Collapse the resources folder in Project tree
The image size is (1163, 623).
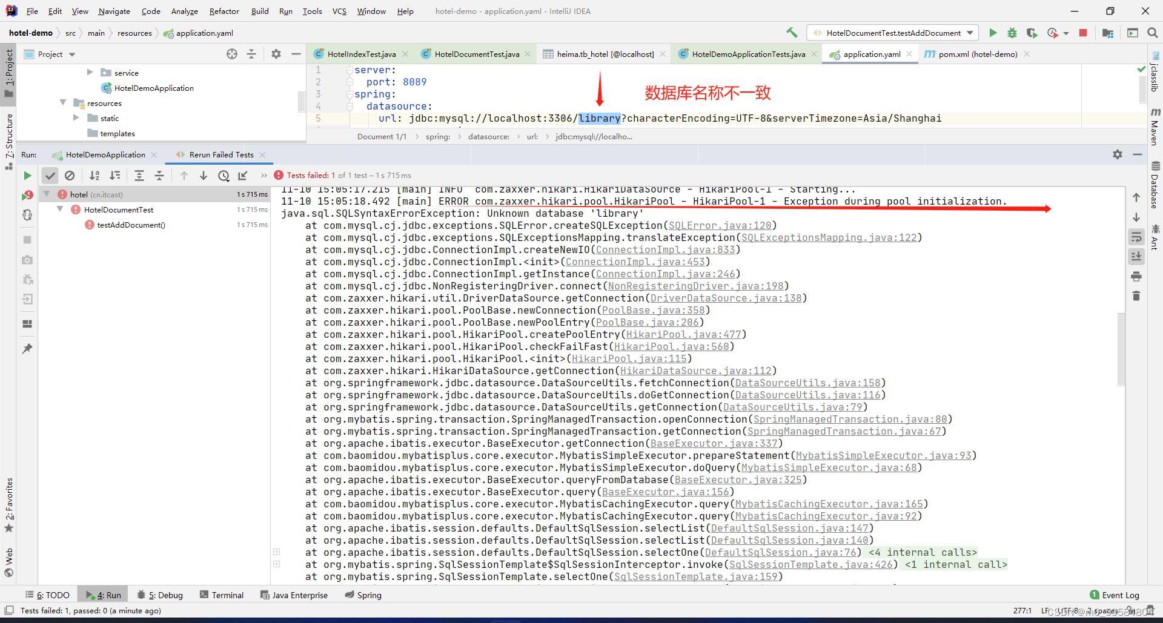(x=62, y=102)
